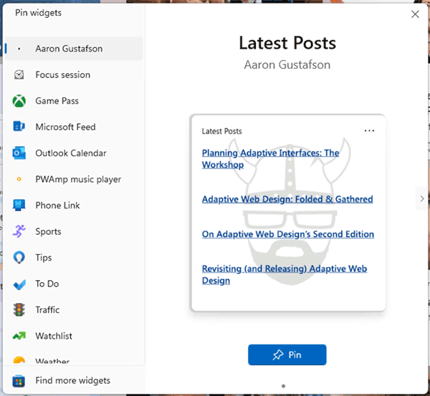Image resolution: width=430 pixels, height=396 pixels.
Task: Open the Microsoft Feed widget entry
Action: (65, 127)
